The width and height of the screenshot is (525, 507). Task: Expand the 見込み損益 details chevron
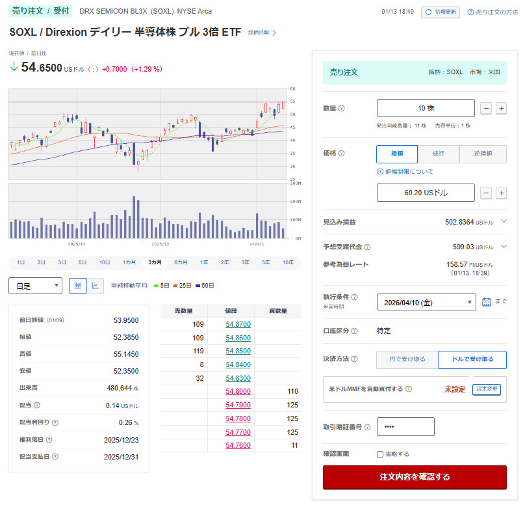point(504,222)
